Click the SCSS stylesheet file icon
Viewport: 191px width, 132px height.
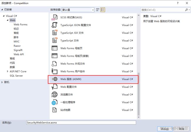click(x=54, y=17)
